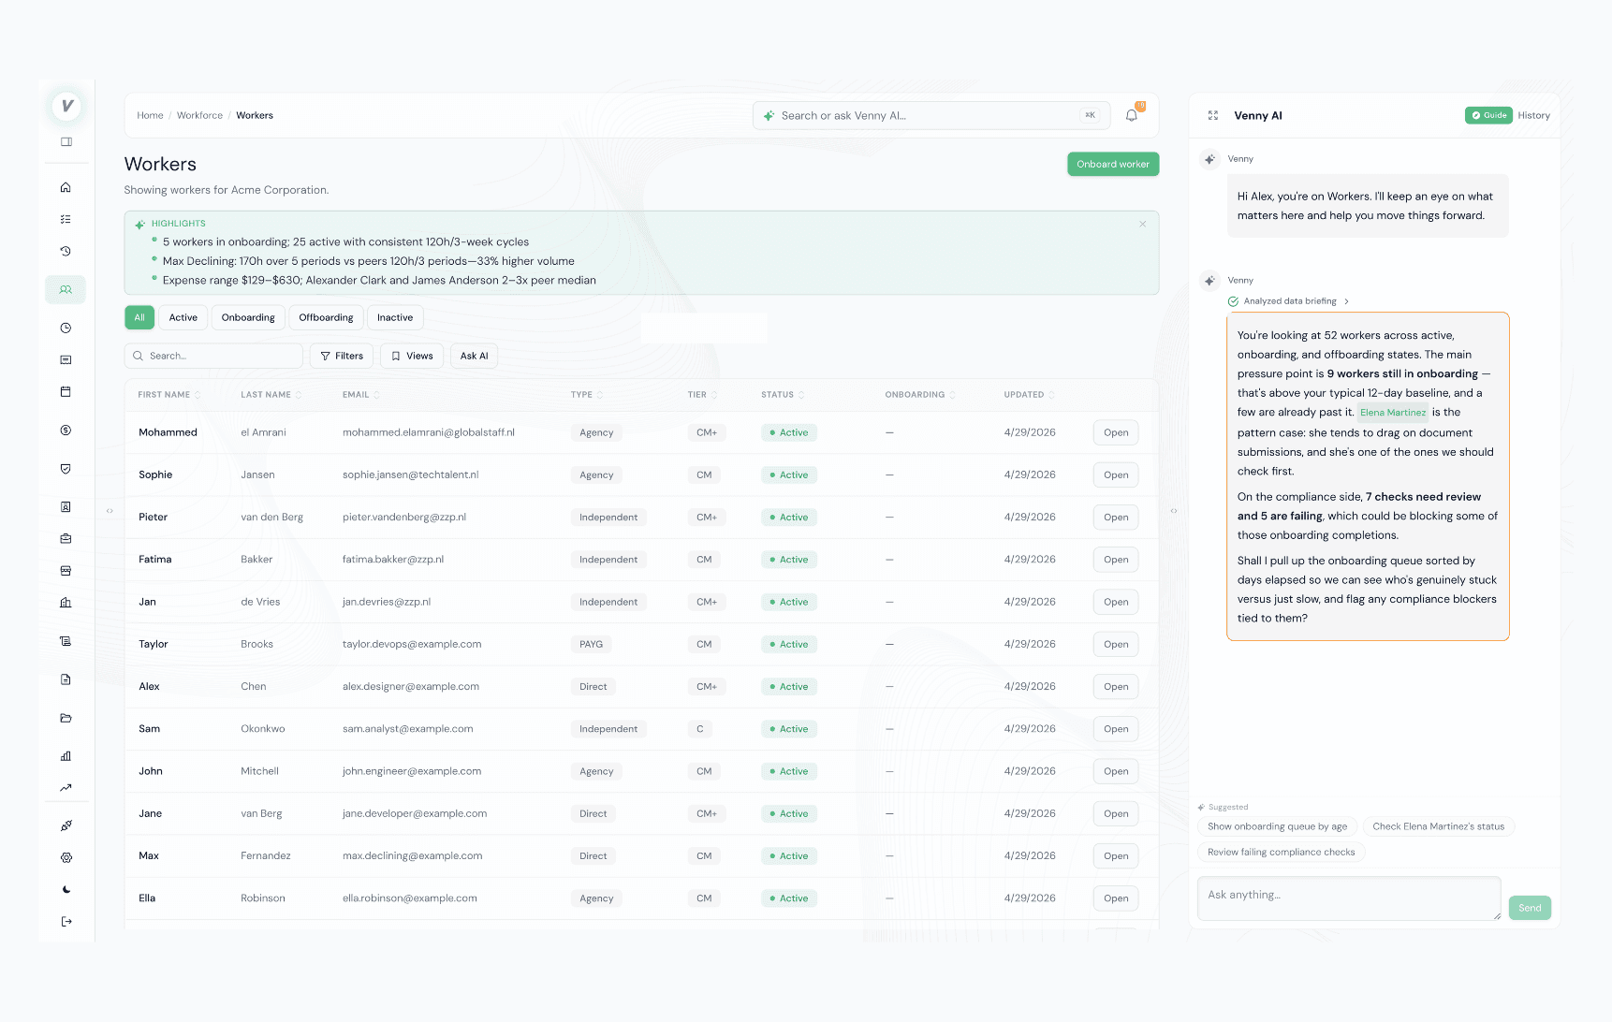Open the trending line analytics icon
Screen dimensions: 1612x1022
point(66,788)
